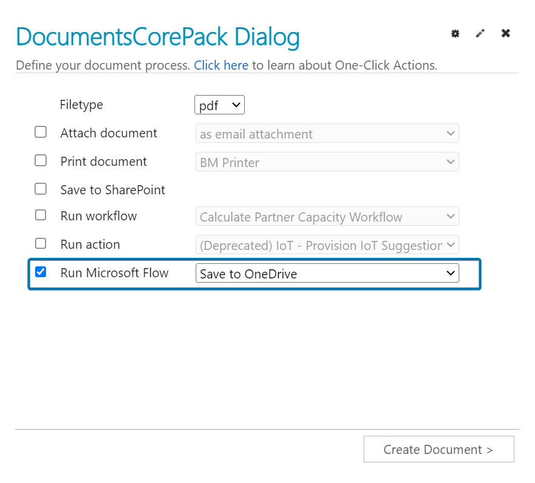The image size is (535, 483).
Task: Enable the Run workflow checkbox
Action: [x=41, y=215]
